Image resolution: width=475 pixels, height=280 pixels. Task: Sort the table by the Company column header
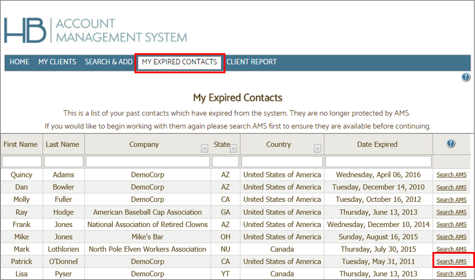144,144
